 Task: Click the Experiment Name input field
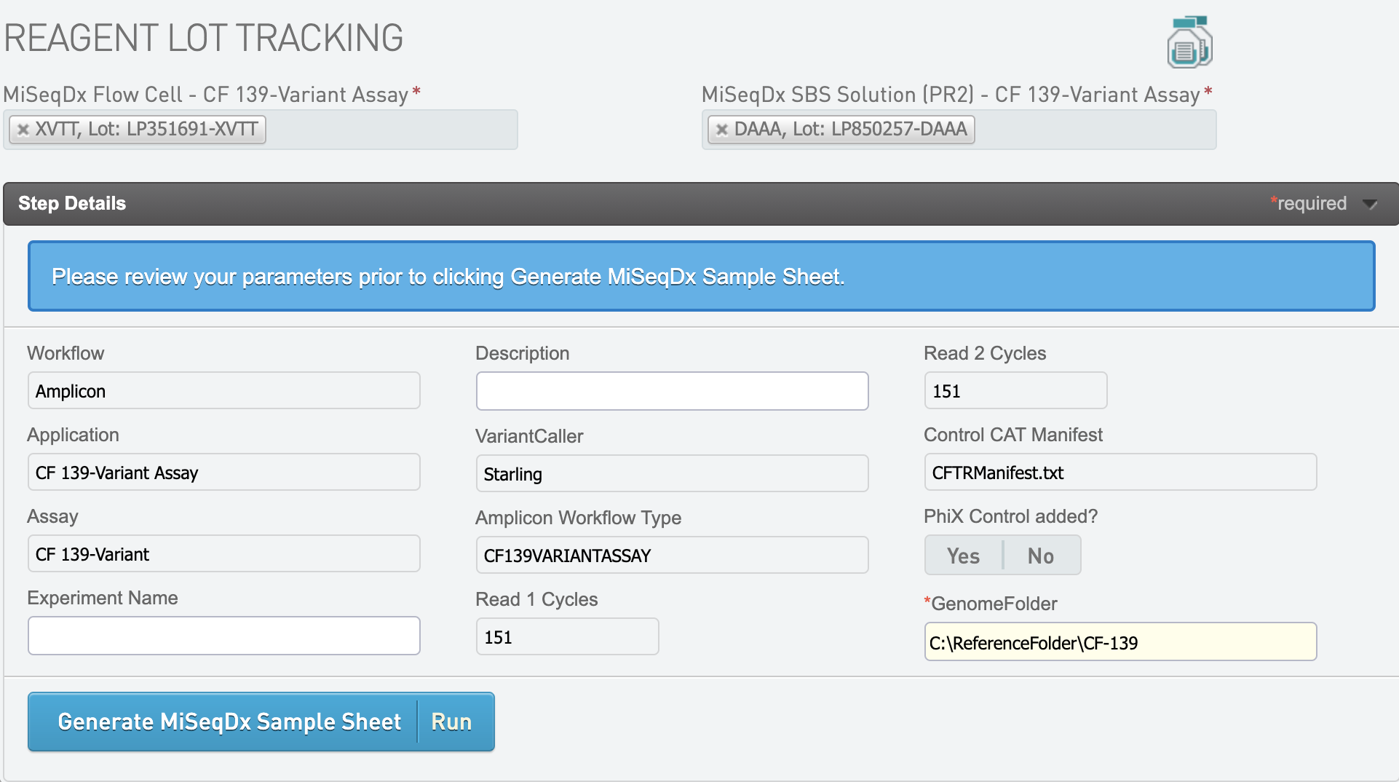[x=224, y=636]
